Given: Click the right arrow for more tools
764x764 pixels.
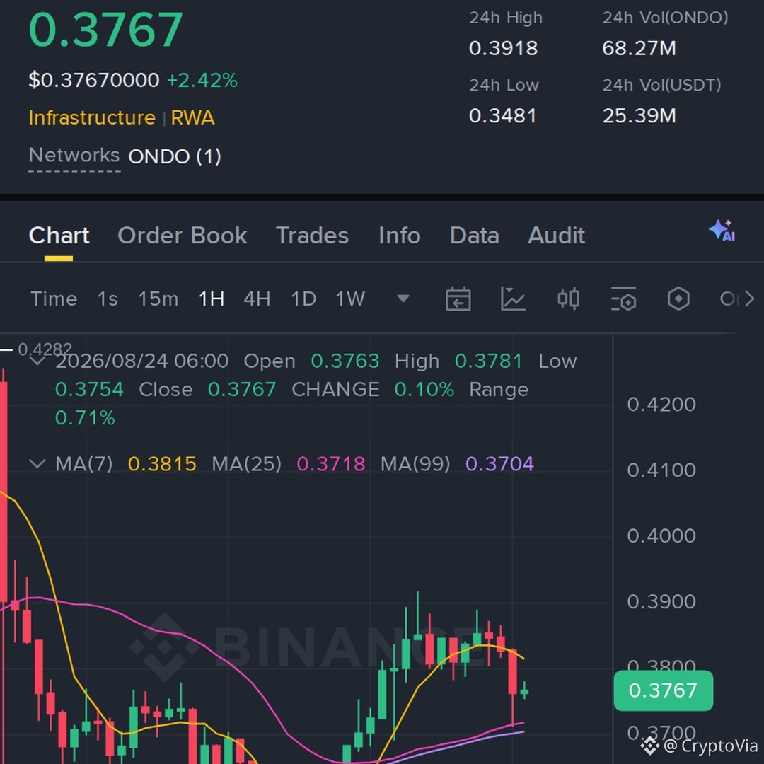Looking at the screenshot, I should [749, 299].
